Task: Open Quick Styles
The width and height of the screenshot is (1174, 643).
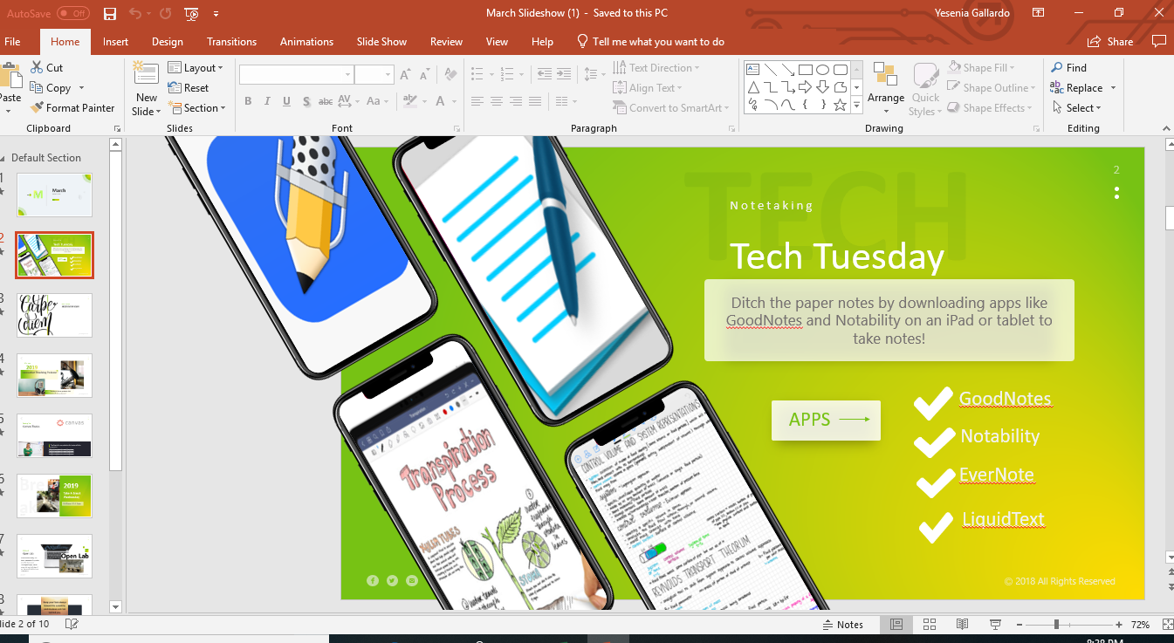Action: [925, 89]
